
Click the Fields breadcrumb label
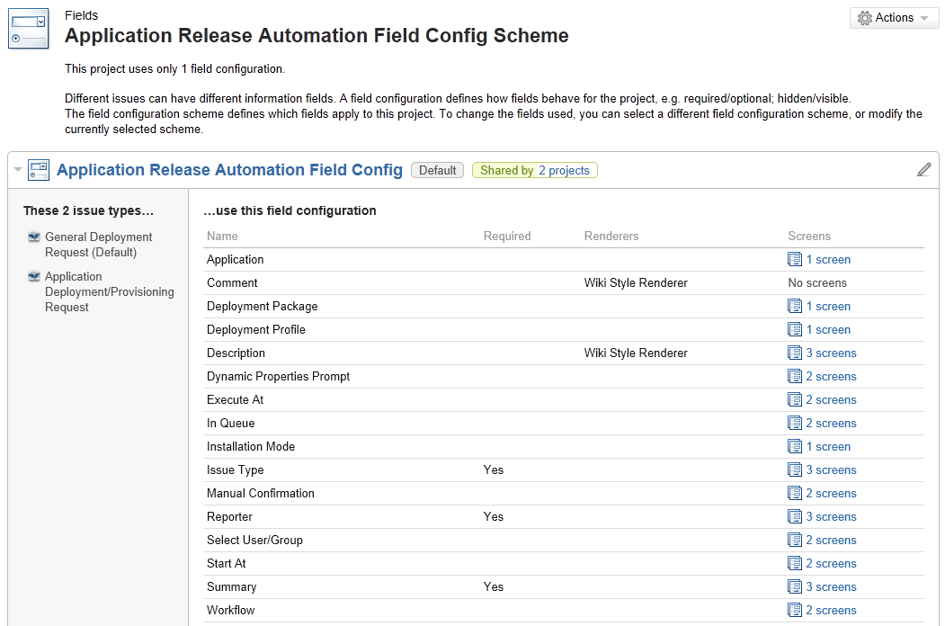[81, 15]
